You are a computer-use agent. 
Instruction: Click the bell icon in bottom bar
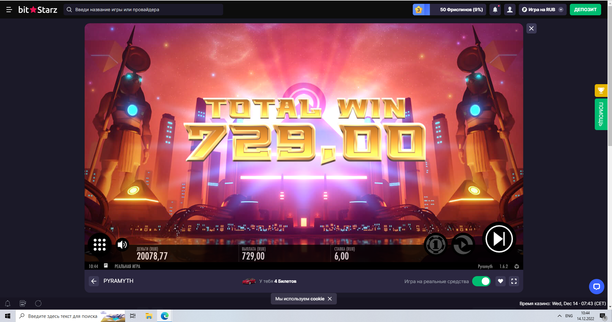(8, 304)
